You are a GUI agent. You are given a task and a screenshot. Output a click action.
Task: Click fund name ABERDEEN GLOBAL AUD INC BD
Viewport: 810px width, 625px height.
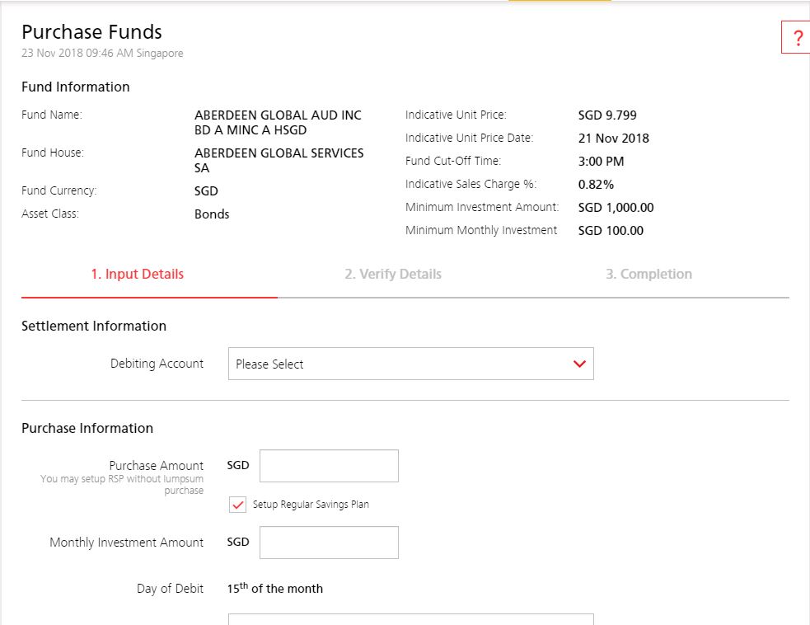click(x=278, y=123)
